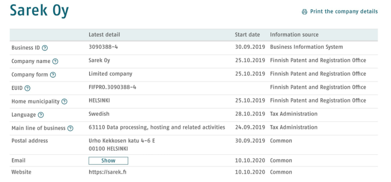Click the Business ID help icon

45,48
